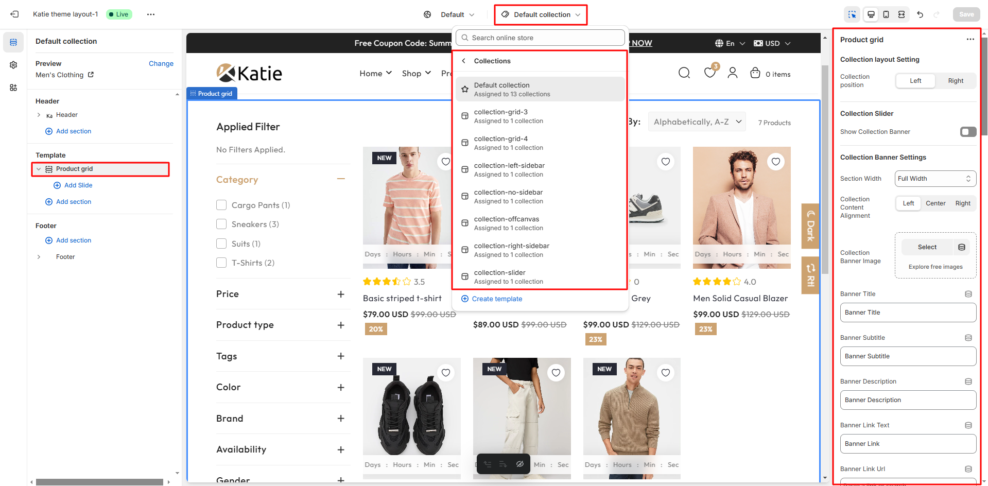Click the exit editor icon
The height and width of the screenshot is (486, 988).
[x=14, y=14]
